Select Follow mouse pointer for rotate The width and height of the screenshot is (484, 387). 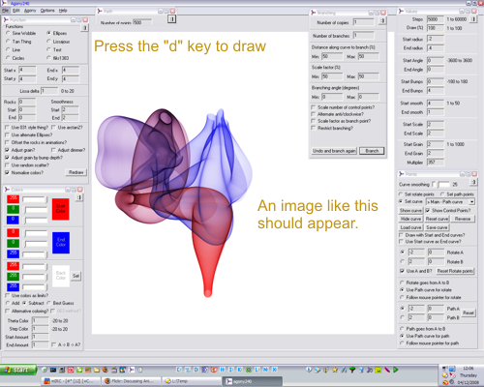402,297
